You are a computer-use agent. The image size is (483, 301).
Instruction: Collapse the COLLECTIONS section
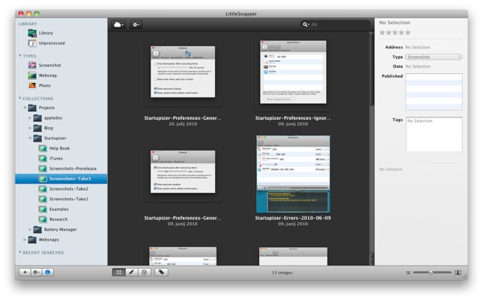[x=20, y=98]
